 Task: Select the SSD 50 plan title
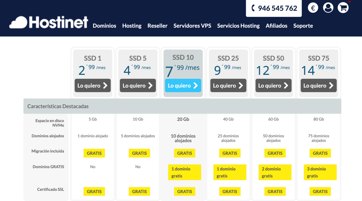click(274, 58)
